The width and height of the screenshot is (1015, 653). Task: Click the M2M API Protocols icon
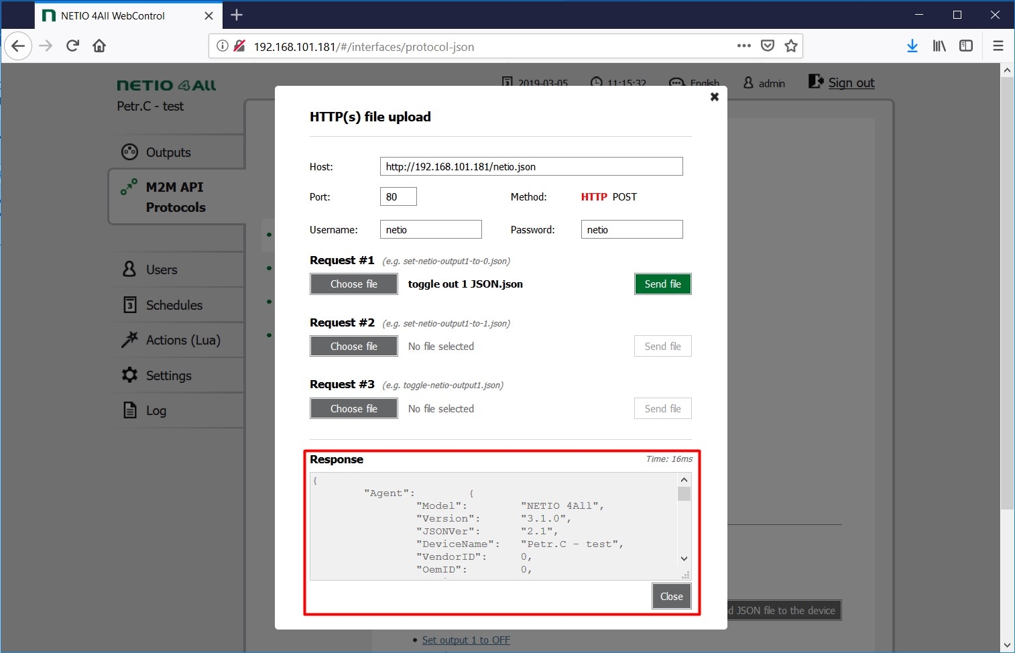[129, 187]
